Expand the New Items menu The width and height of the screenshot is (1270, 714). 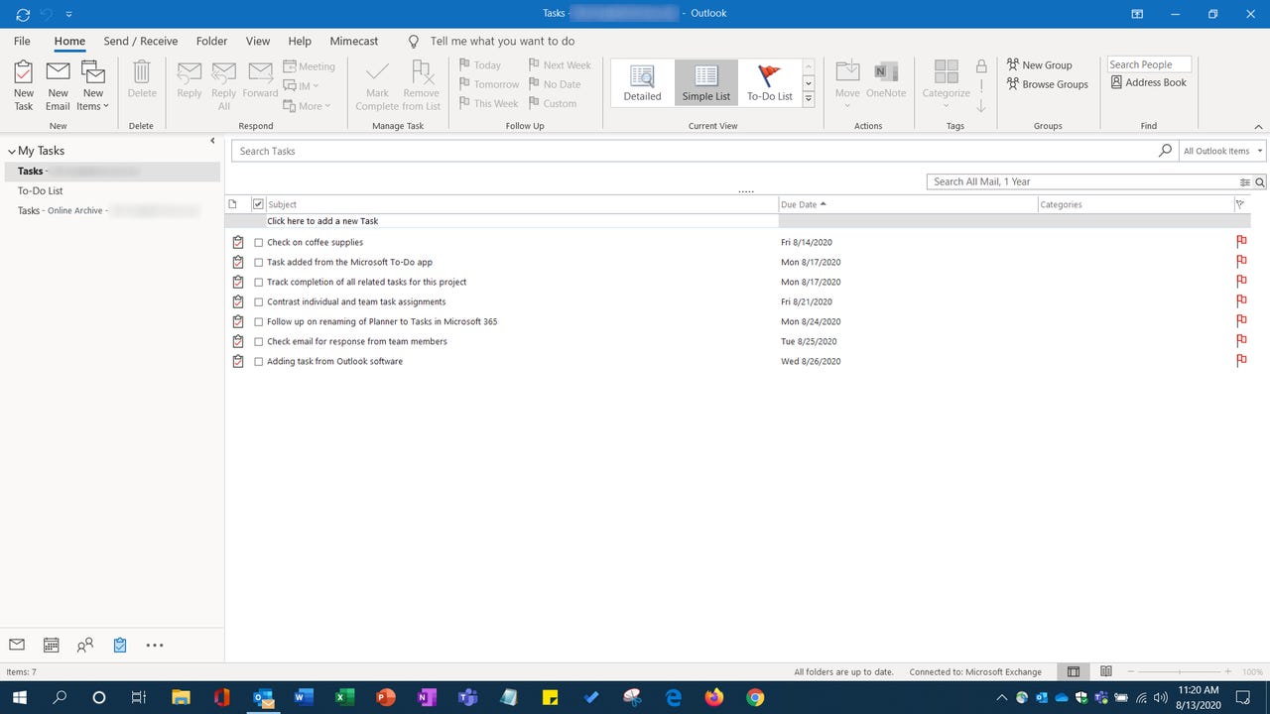point(92,83)
